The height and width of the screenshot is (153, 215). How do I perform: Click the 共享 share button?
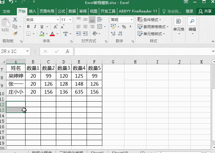click(205, 11)
